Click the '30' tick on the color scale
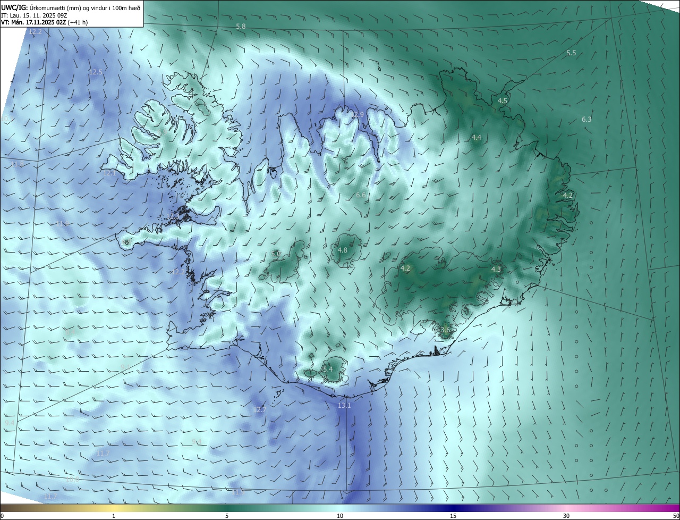680x520 pixels. pos(566,516)
